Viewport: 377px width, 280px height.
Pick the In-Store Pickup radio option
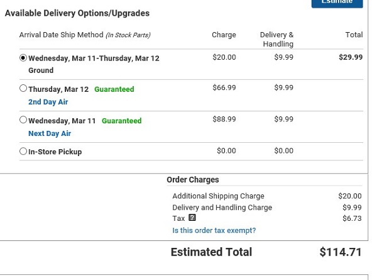(23, 151)
